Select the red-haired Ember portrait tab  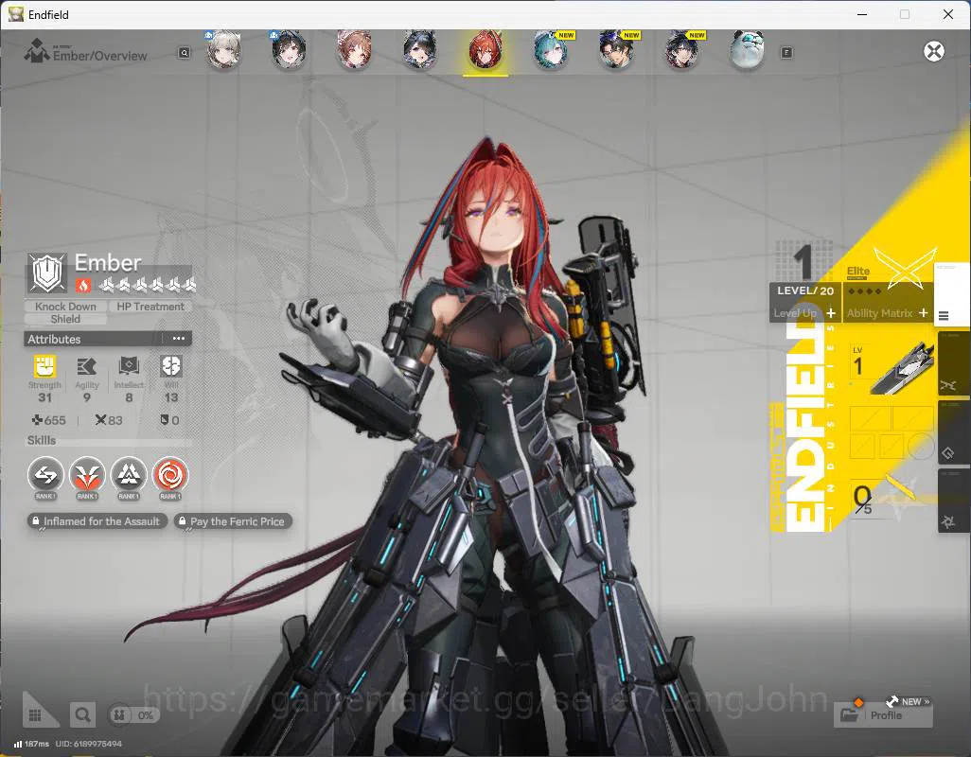(485, 50)
